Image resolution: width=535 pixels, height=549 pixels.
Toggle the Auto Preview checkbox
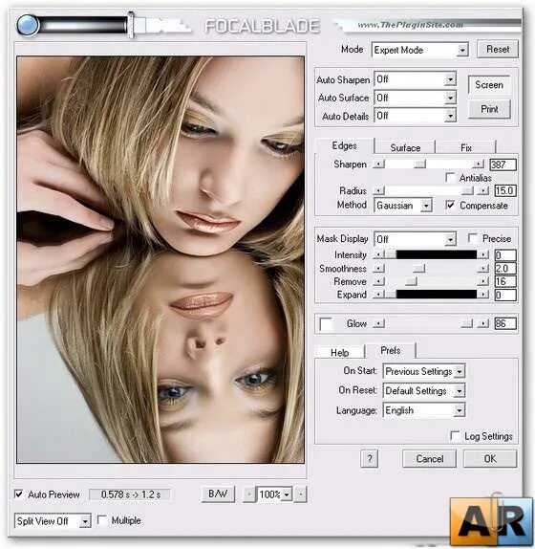click(19, 494)
